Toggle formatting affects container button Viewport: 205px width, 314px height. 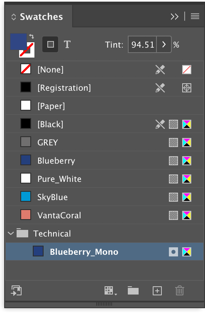(50, 44)
